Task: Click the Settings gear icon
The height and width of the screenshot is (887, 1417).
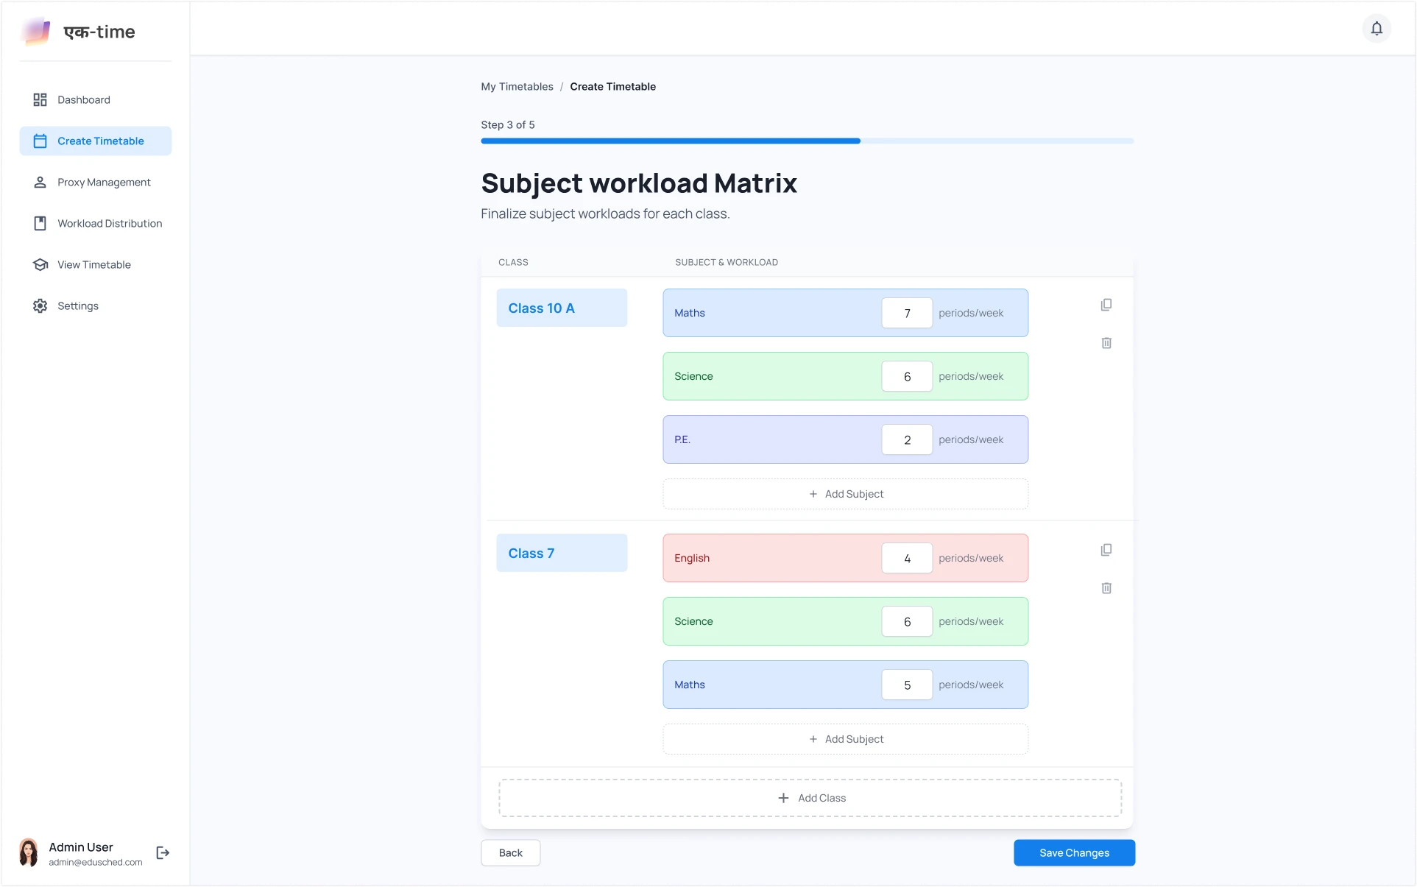Action: [x=40, y=305]
